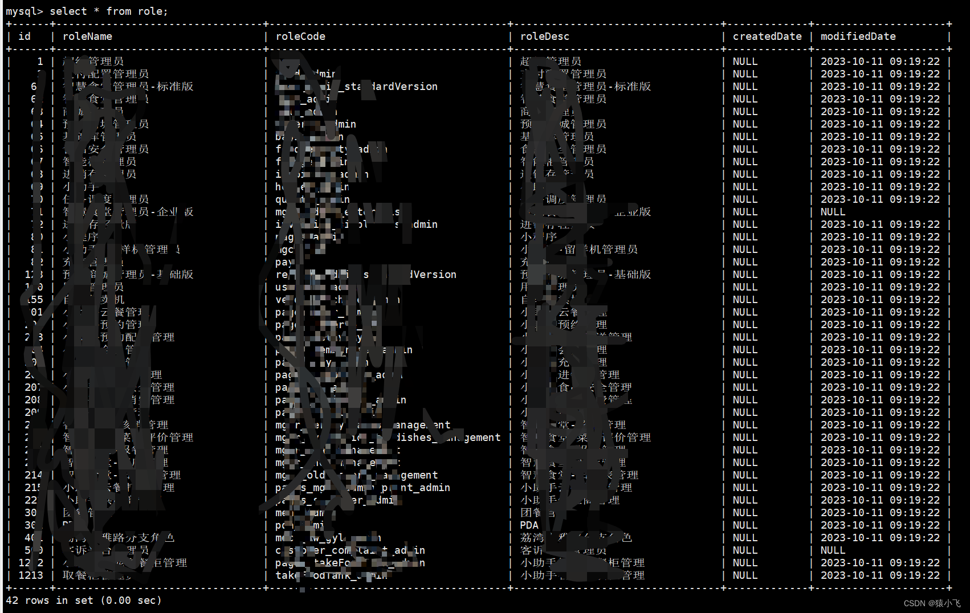The width and height of the screenshot is (970, 613).
Task: Click the mysql command prompt line
Action: coord(23,11)
